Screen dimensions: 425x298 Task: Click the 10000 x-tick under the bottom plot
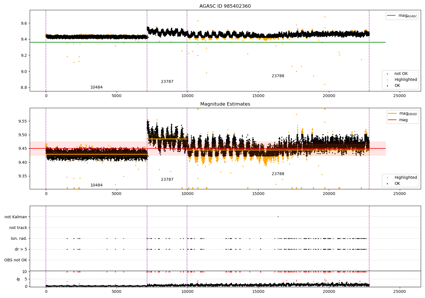[x=187, y=291]
